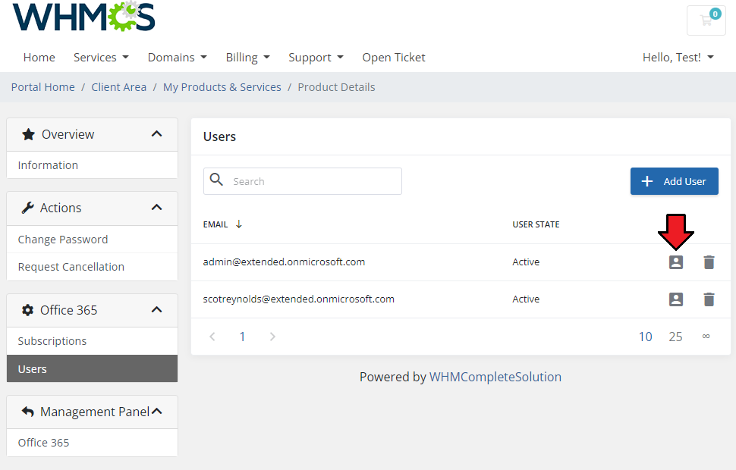Select Change Password in the sidebar
Image resolution: width=736 pixels, height=470 pixels.
coord(92,240)
